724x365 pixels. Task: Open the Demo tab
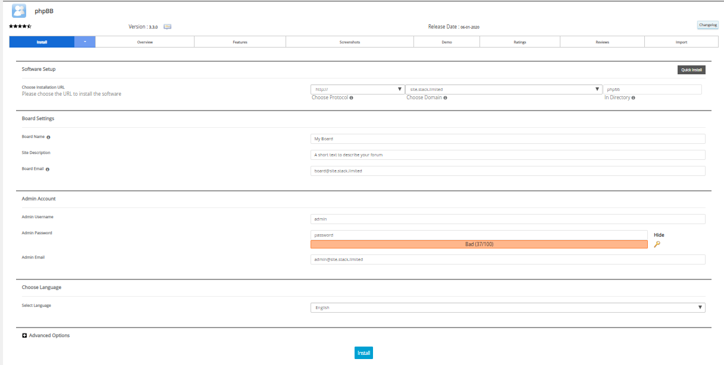pyautogui.click(x=447, y=42)
